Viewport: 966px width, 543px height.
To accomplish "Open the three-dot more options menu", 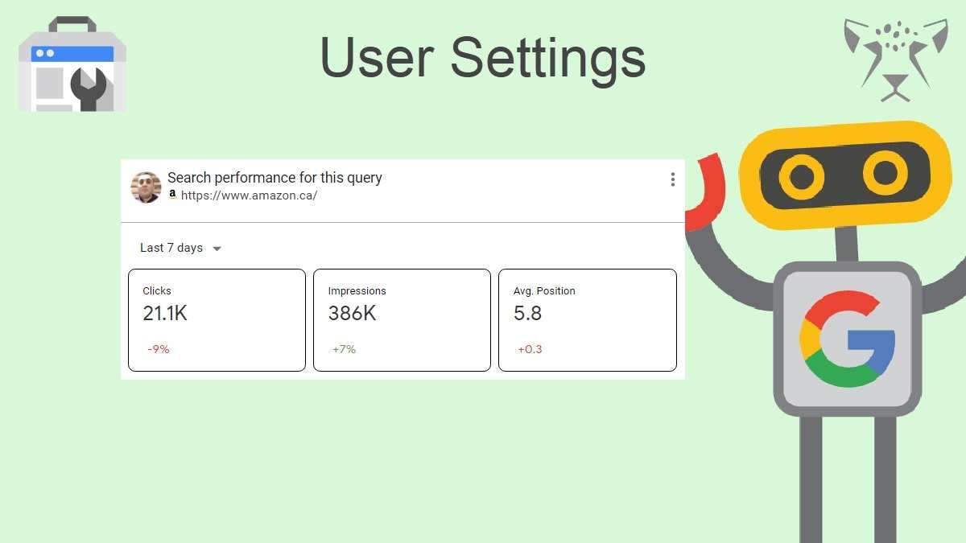I will coord(672,179).
